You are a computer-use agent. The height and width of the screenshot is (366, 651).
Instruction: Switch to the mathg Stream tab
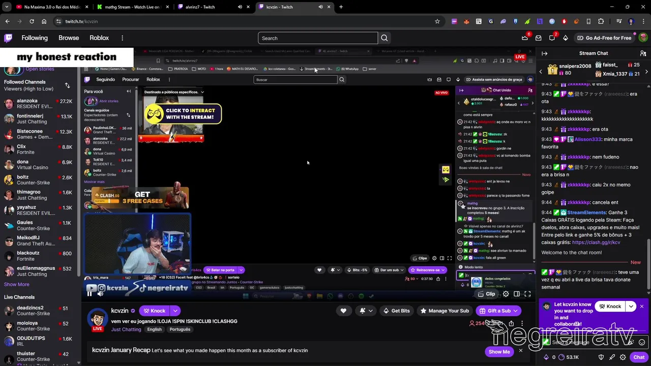point(132,7)
